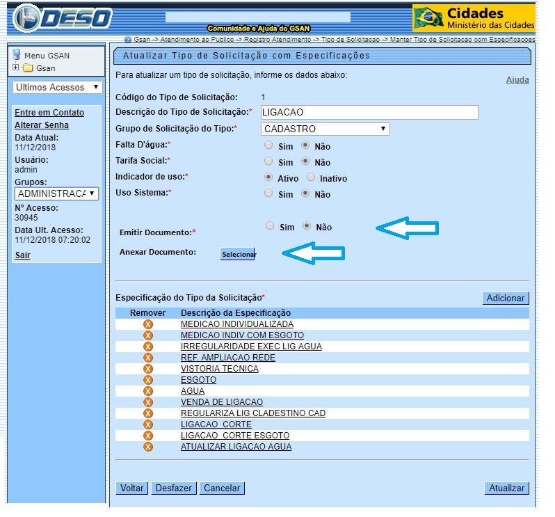The image size is (555, 517).
Task: Click the Descrição do Tipo text field
Action: point(369,113)
